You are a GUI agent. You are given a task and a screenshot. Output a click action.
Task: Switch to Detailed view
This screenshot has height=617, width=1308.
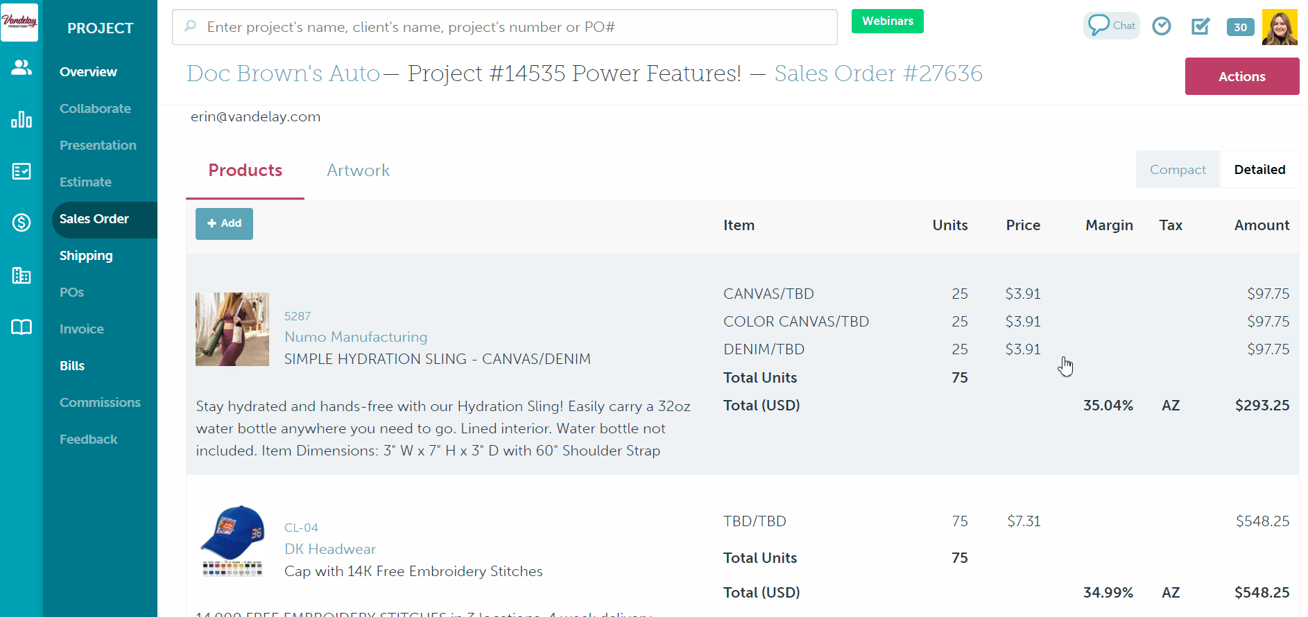(x=1259, y=170)
